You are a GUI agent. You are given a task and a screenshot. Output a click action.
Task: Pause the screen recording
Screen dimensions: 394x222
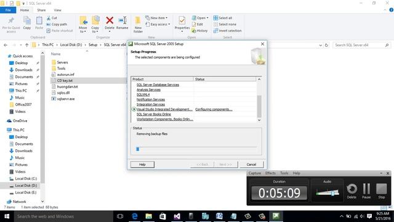[366, 191]
